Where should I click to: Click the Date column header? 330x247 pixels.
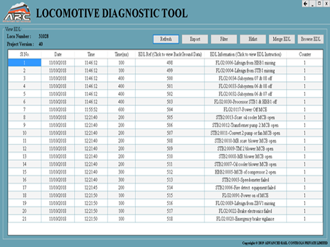[58, 54]
